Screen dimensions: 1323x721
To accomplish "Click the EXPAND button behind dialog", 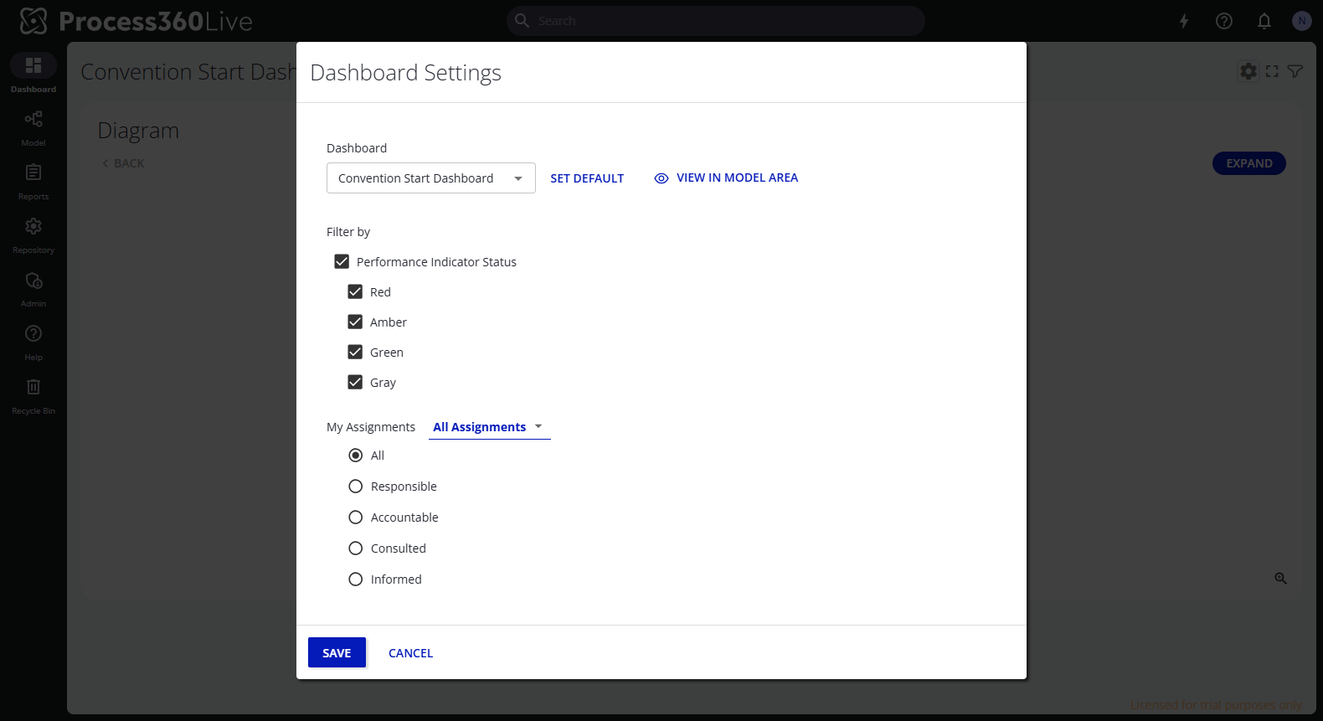I will (x=1249, y=163).
